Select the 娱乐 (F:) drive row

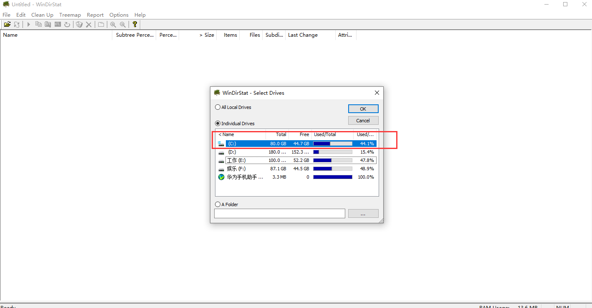(296, 169)
